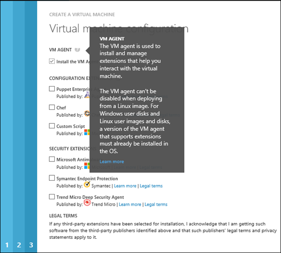Open Symantec Learn more link
This screenshot has width=281, height=253.
pos(125,186)
